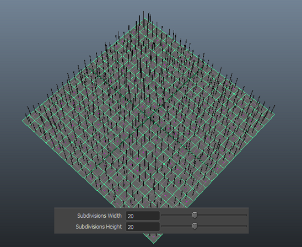The height and width of the screenshot is (247, 302).
Task: Click Subdivisions Height slider track right of handle
Action: click(x=222, y=226)
